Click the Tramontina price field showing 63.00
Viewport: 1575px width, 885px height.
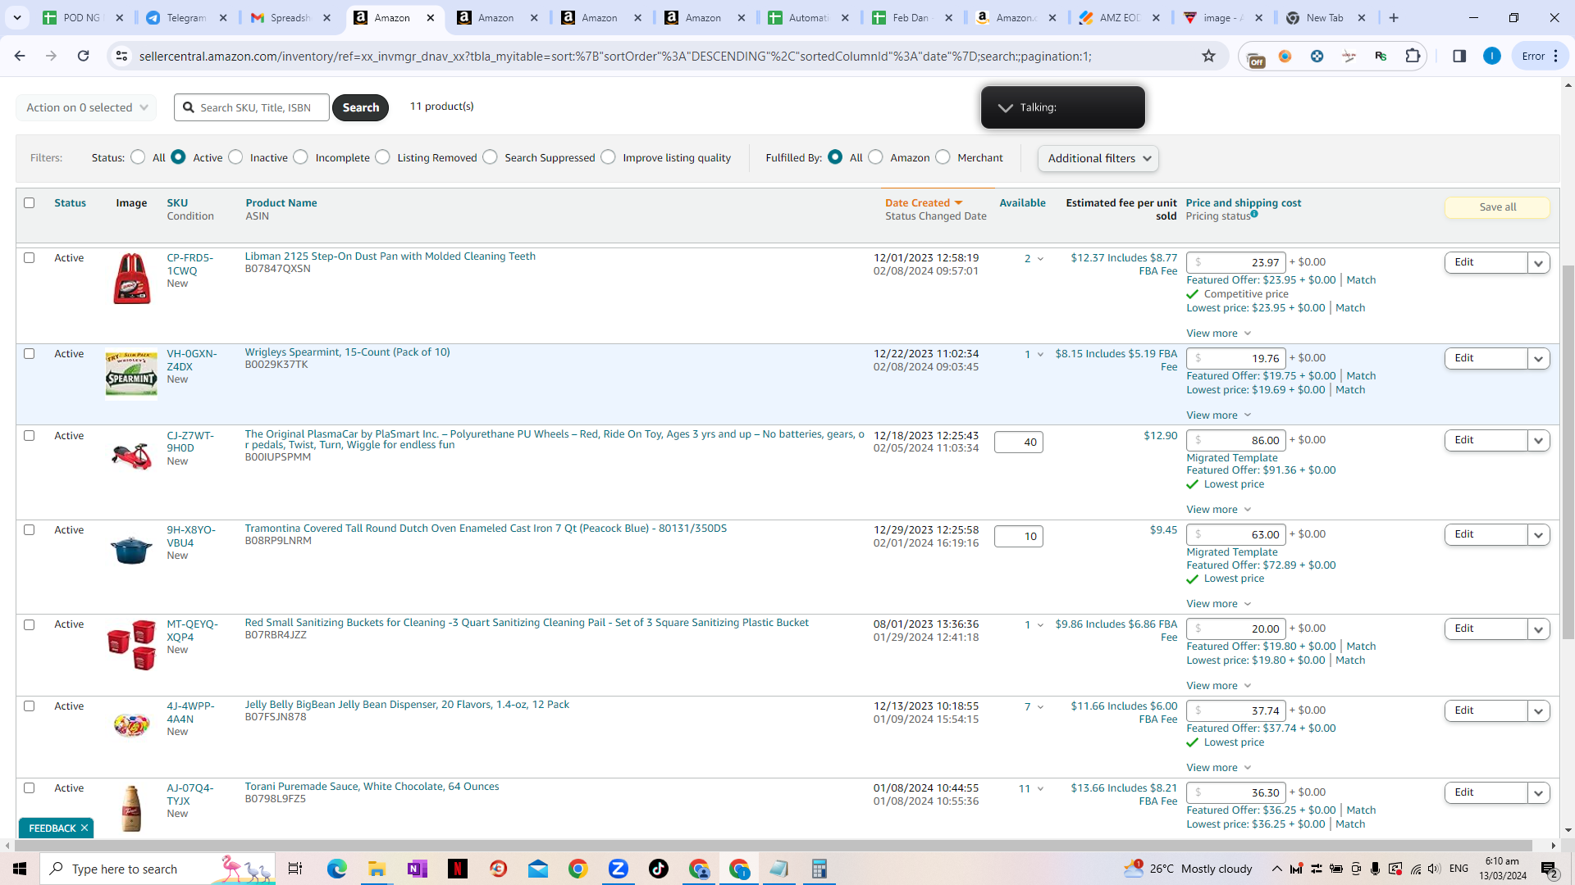click(1235, 535)
